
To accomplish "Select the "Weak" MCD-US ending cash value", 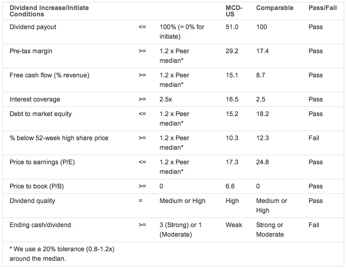I will (234, 225).
